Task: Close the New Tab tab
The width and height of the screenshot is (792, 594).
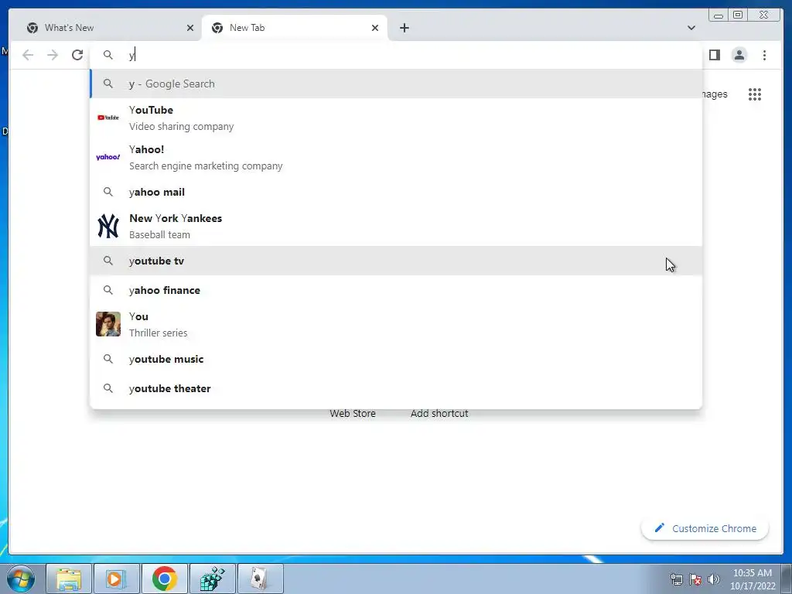Action: click(x=375, y=28)
